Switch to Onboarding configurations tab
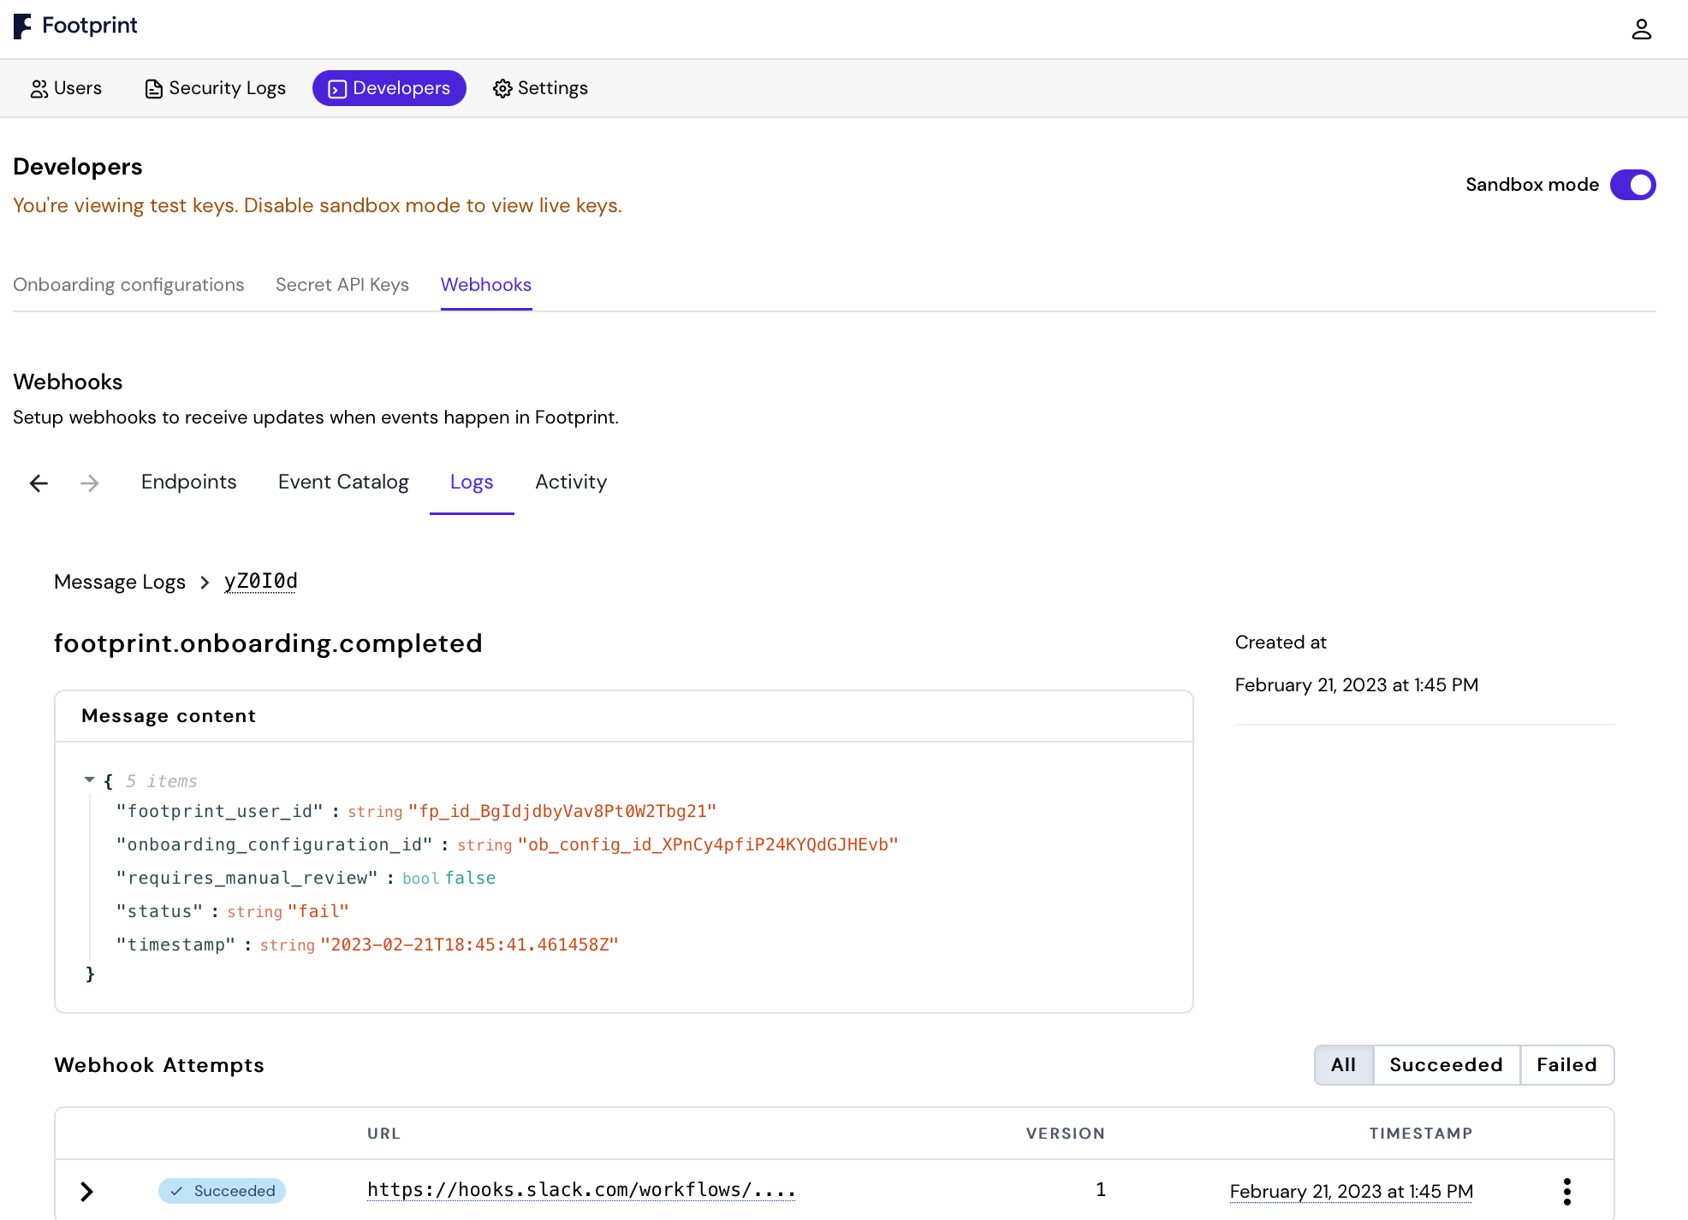The height and width of the screenshot is (1220, 1688). [128, 285]
